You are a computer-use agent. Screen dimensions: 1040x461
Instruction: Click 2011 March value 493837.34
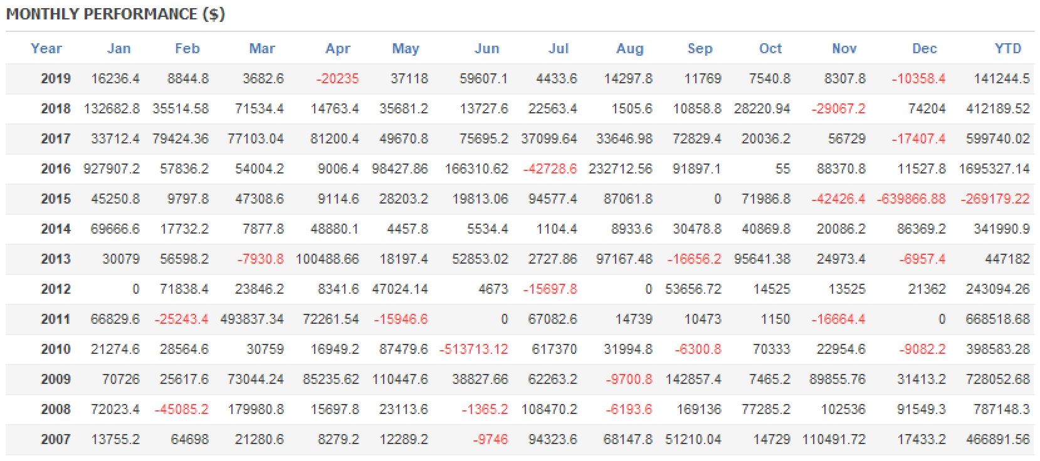(x=252, y=319)
